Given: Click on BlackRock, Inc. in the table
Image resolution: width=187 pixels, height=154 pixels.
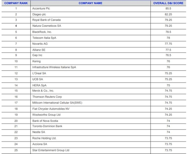Looking at the screenshot, I should click(x=42, y=32).
